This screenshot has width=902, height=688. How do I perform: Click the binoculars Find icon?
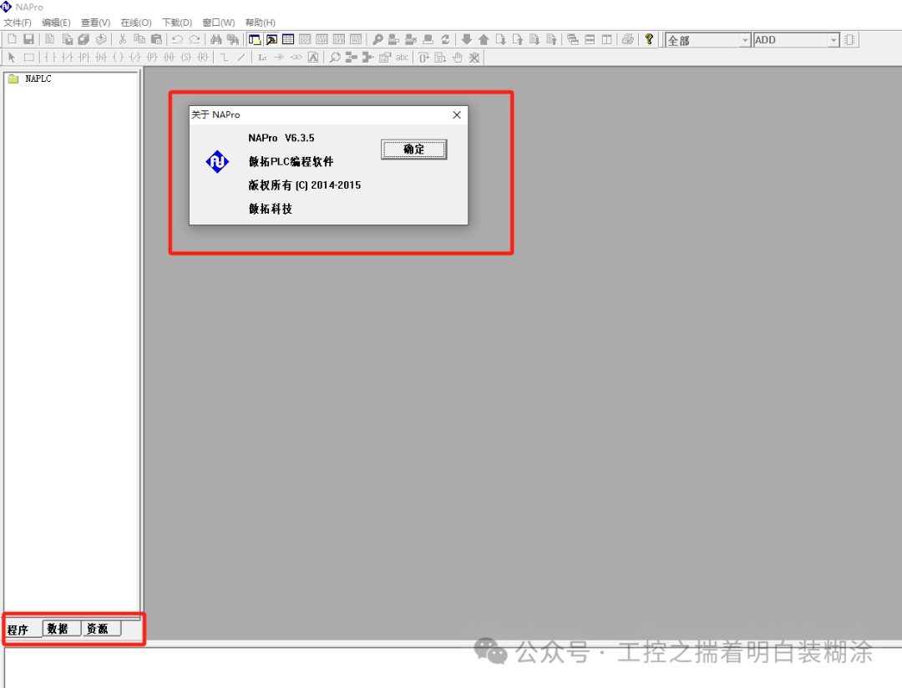point(215,39)
